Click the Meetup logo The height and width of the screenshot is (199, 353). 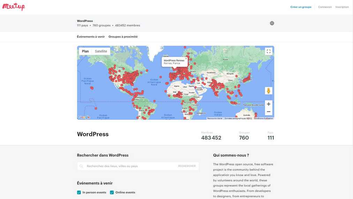coord(14,7)
